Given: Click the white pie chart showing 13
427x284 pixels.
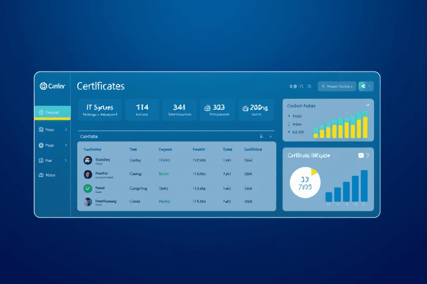Looking at the screenshot, I should point(305,182).
